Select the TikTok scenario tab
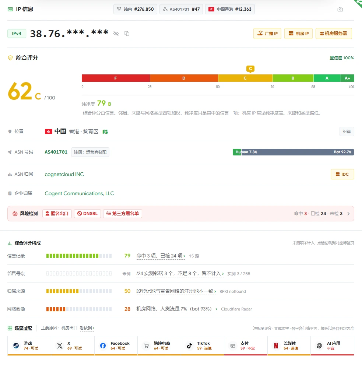This screenshot has height=365, width=362. (x=203, y=346)
